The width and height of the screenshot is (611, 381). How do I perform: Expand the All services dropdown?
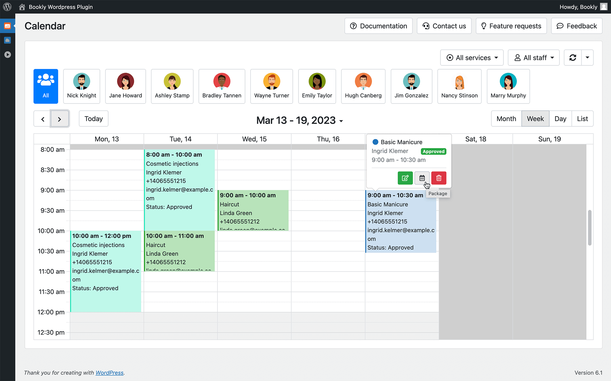coord(472,57)
